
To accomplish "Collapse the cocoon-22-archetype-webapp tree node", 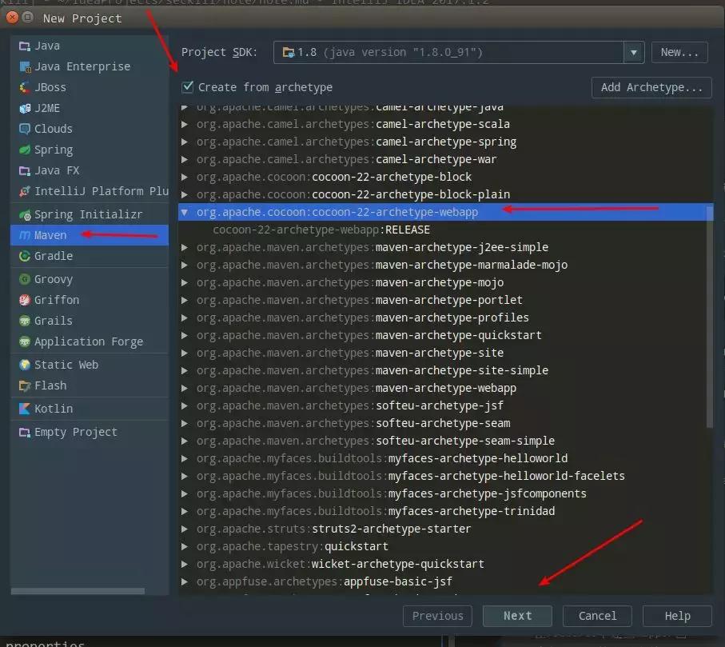I will [185, 212].
